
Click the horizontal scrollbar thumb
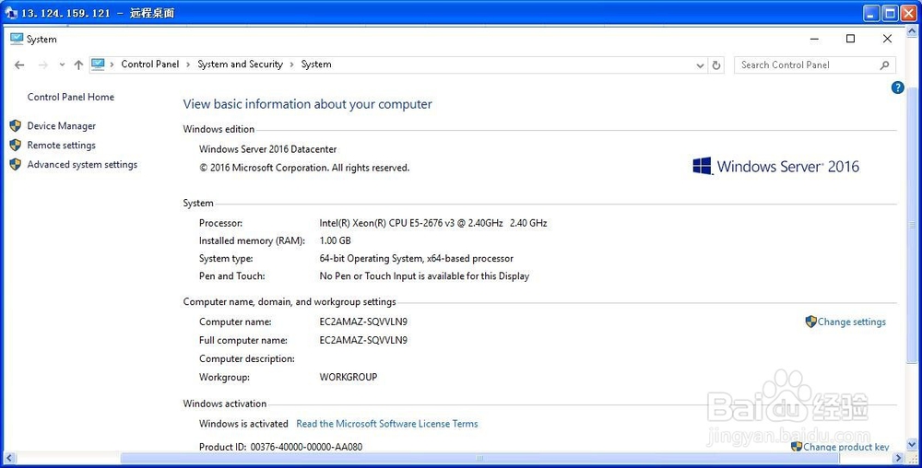click(479, 458)
